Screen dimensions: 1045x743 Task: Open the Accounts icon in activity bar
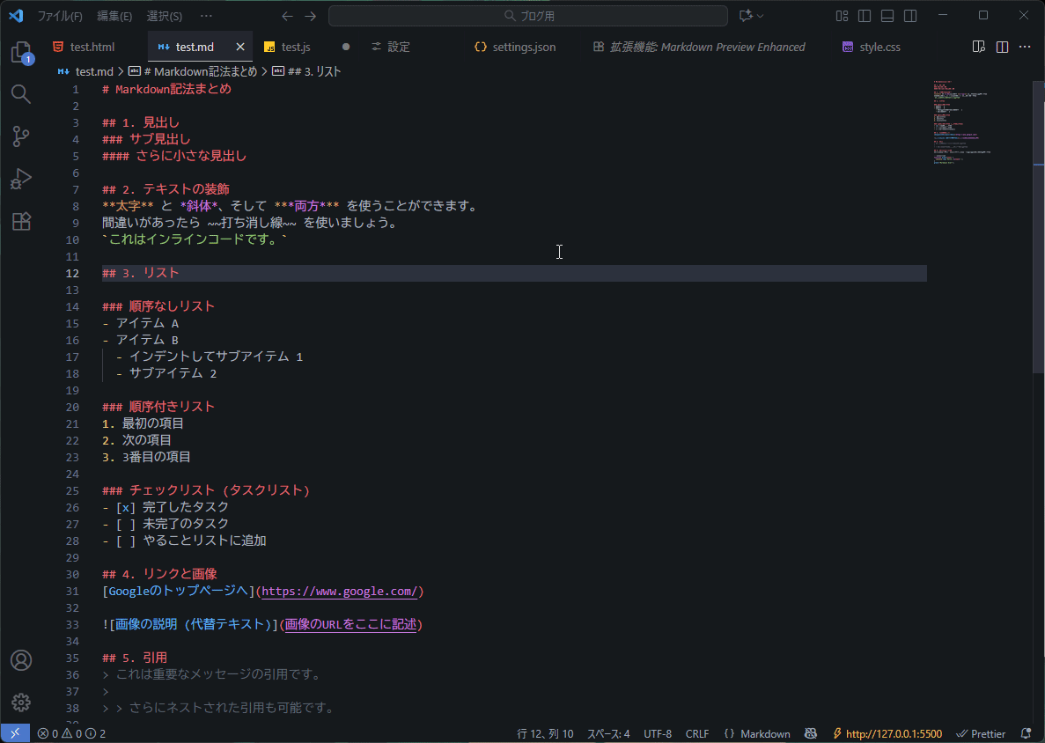click(20, 659)
